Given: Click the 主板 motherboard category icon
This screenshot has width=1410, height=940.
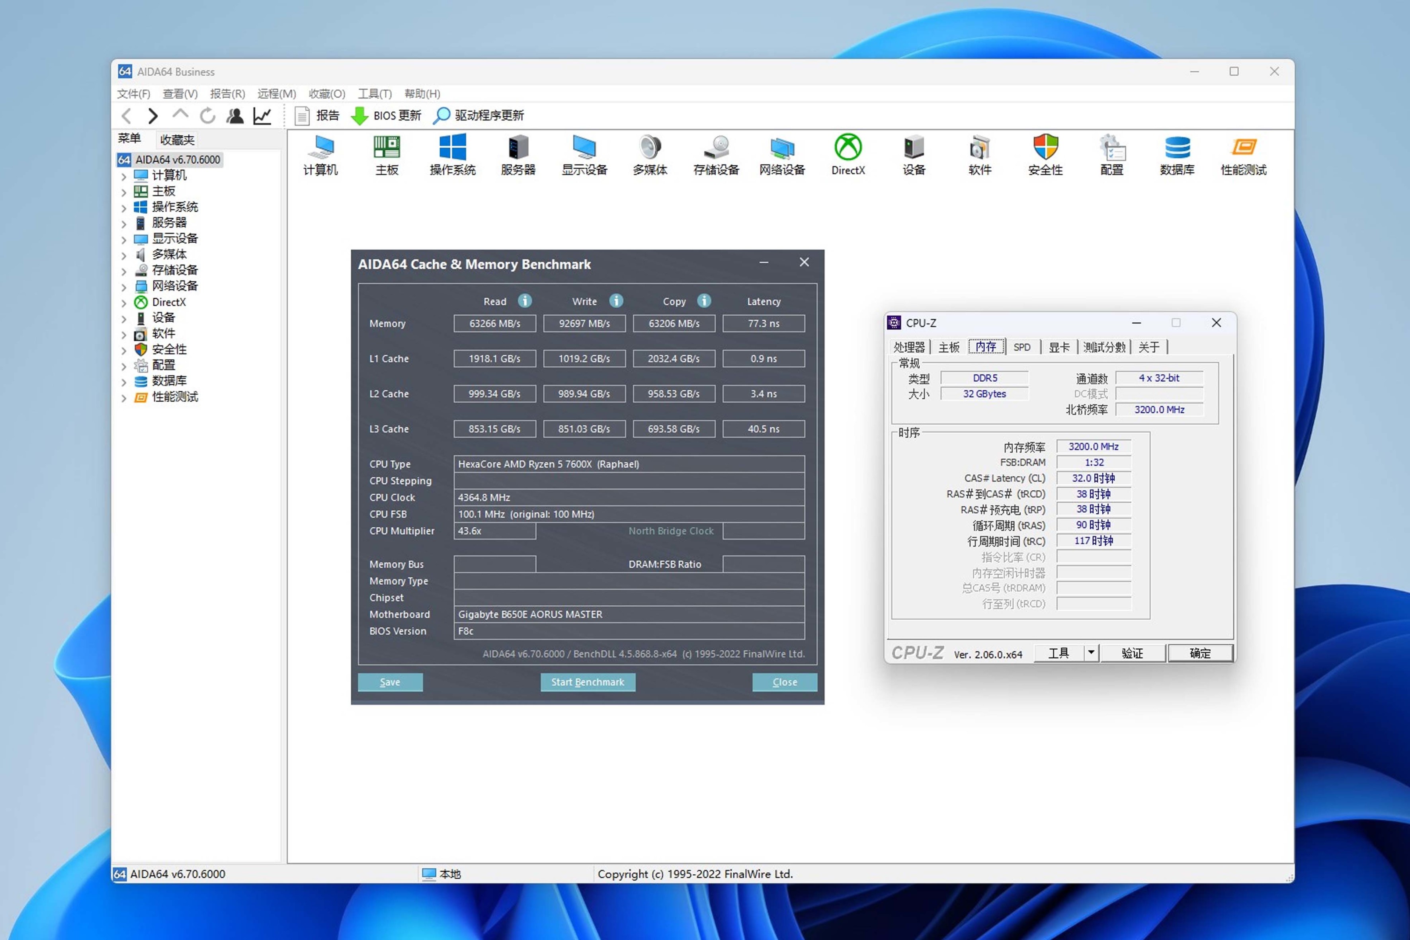Looking at the screenshot, I should pyautogui.click(x=387, y=148).
